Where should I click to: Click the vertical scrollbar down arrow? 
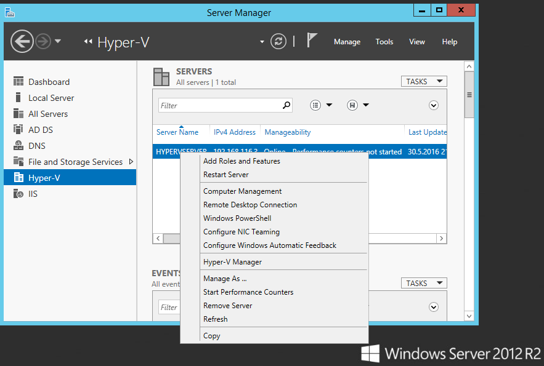click(x=469, y=316)
